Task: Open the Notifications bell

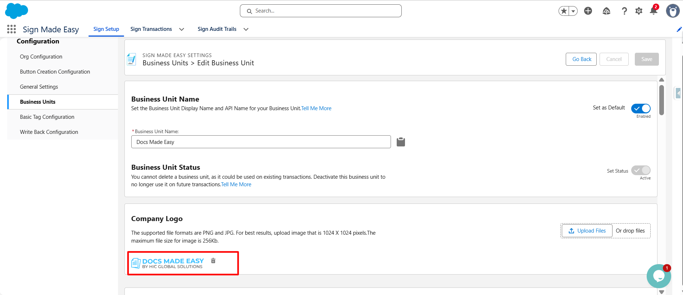Action: 654,11
